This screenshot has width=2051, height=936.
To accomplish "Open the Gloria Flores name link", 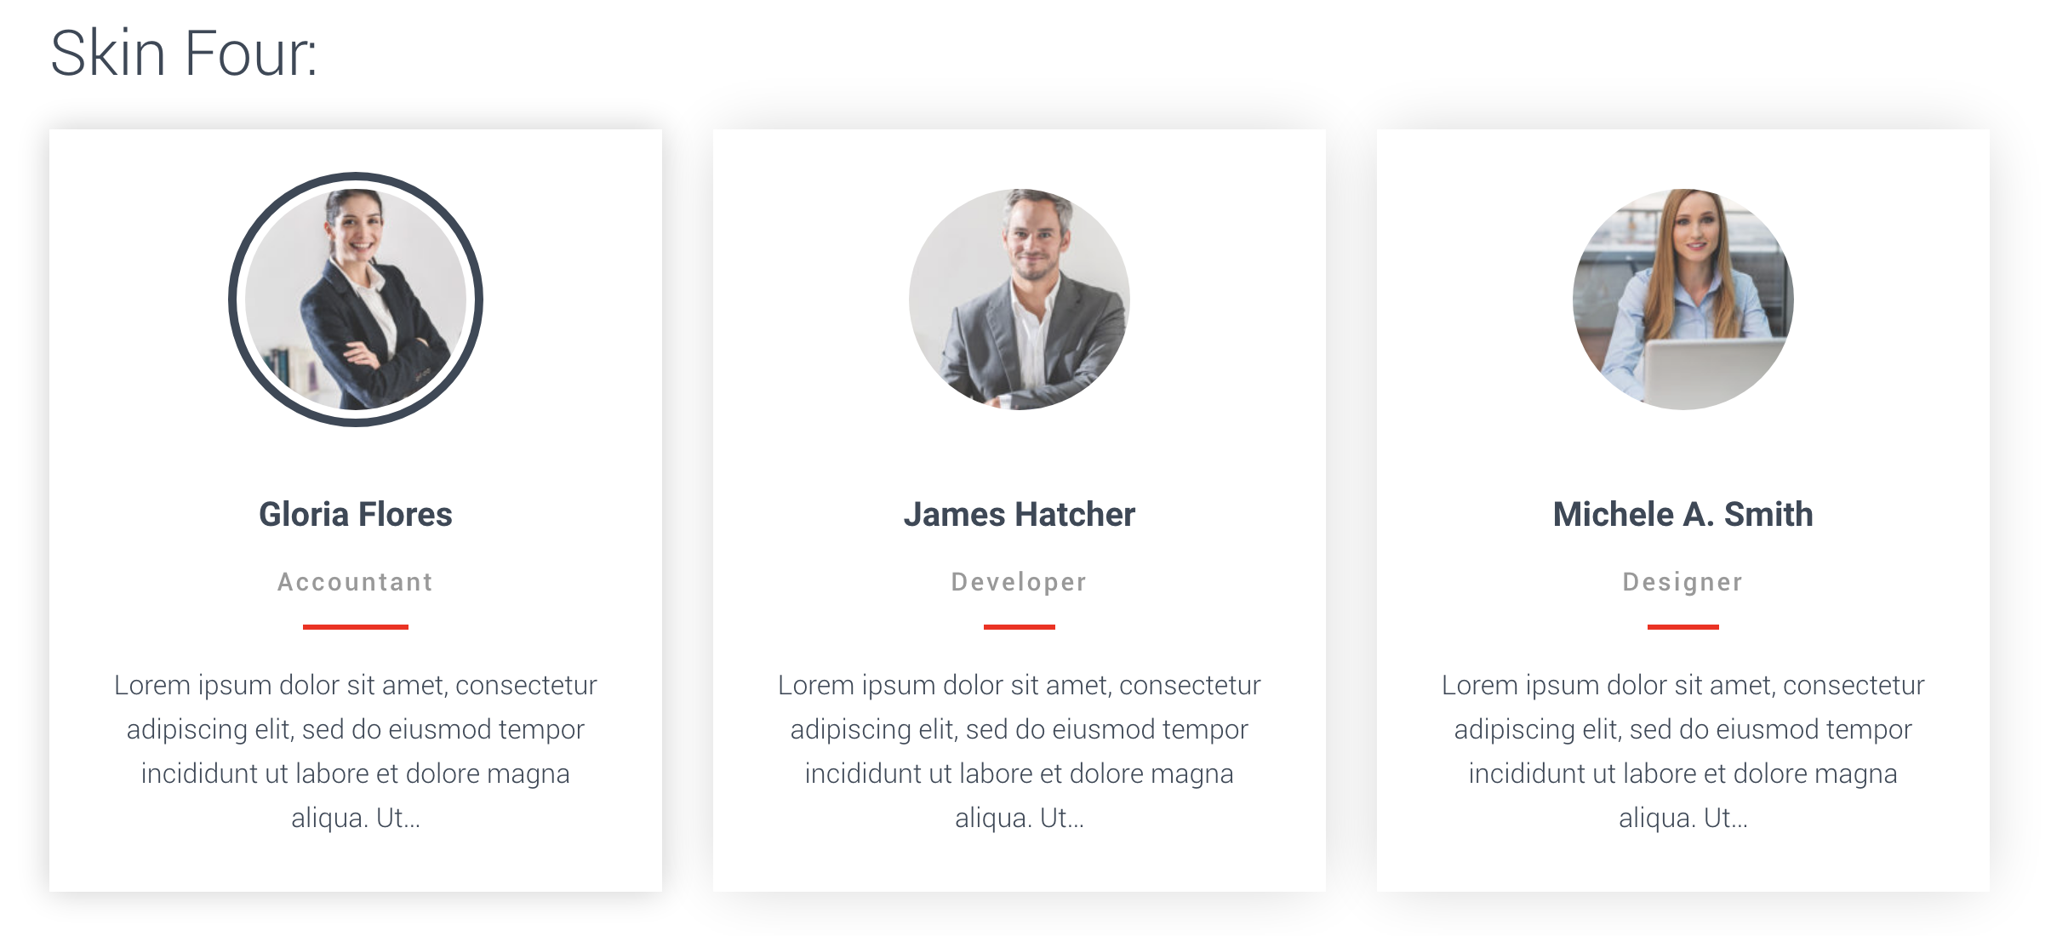I will coord(356,515).
